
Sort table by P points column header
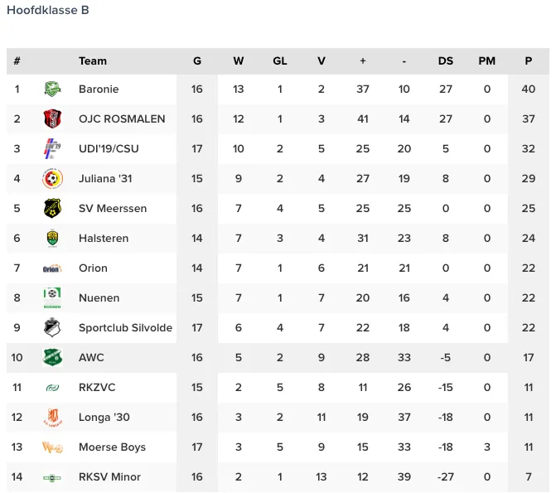[529, 61]
